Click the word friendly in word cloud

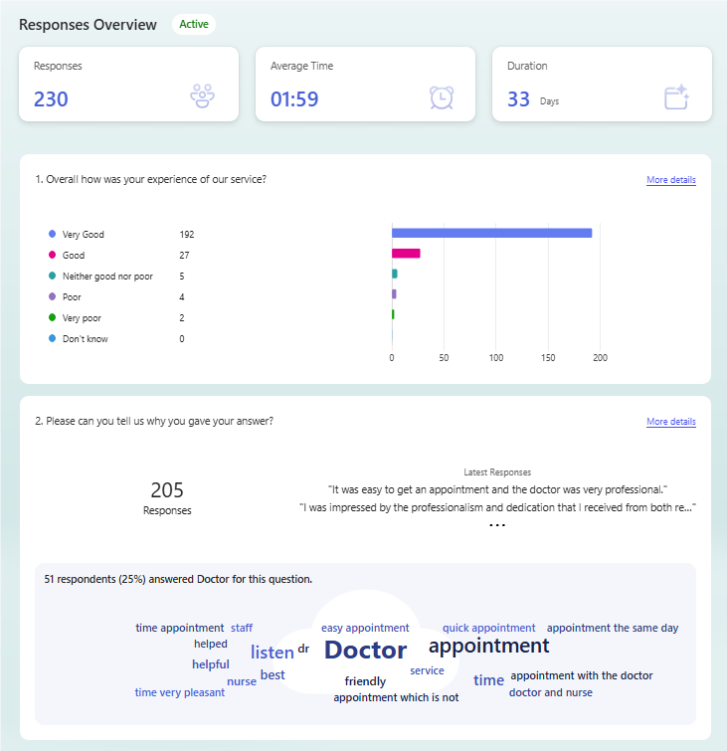click(x=365, y=681)
